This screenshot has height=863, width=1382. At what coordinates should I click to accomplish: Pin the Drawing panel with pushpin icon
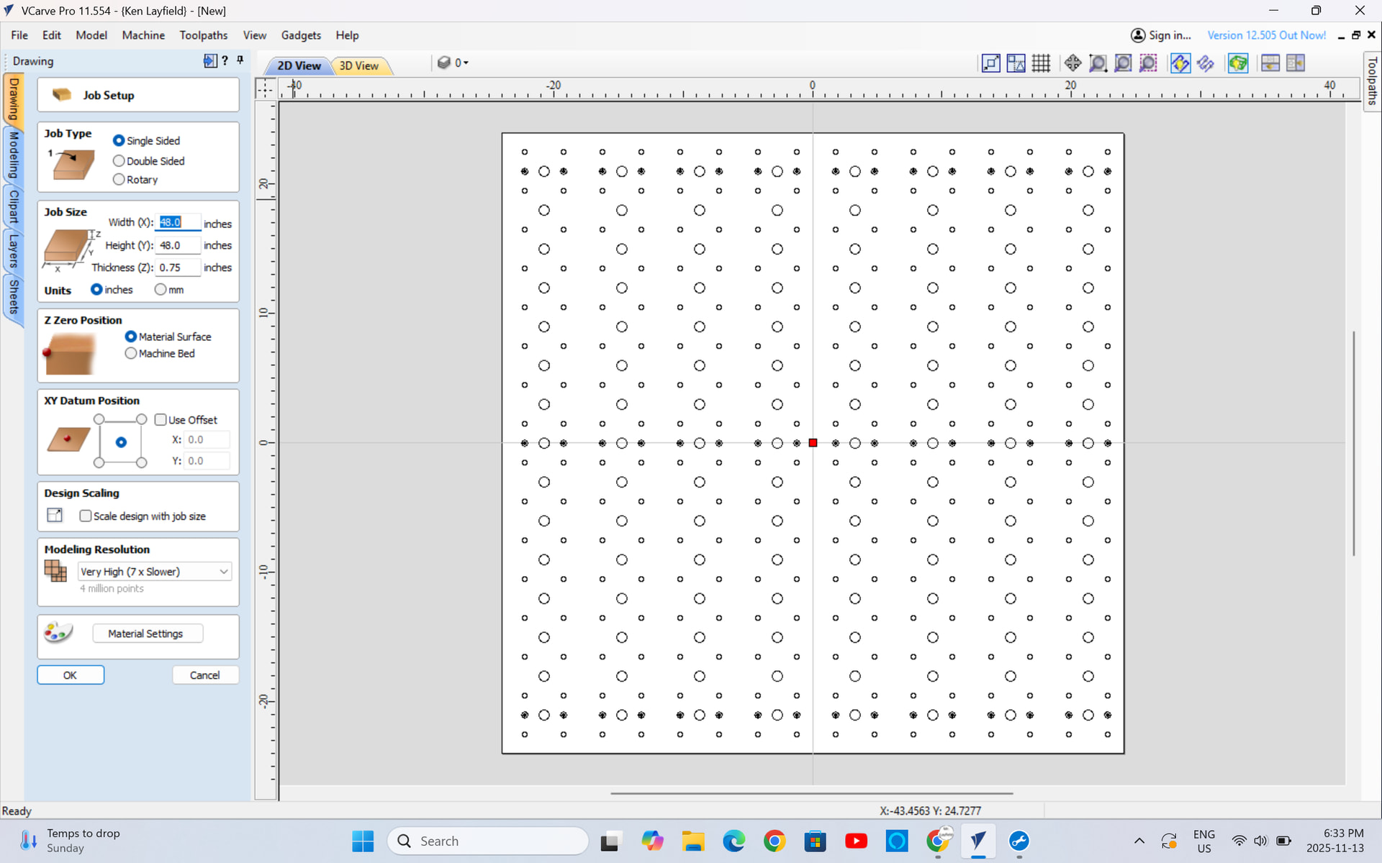(240, 60)
